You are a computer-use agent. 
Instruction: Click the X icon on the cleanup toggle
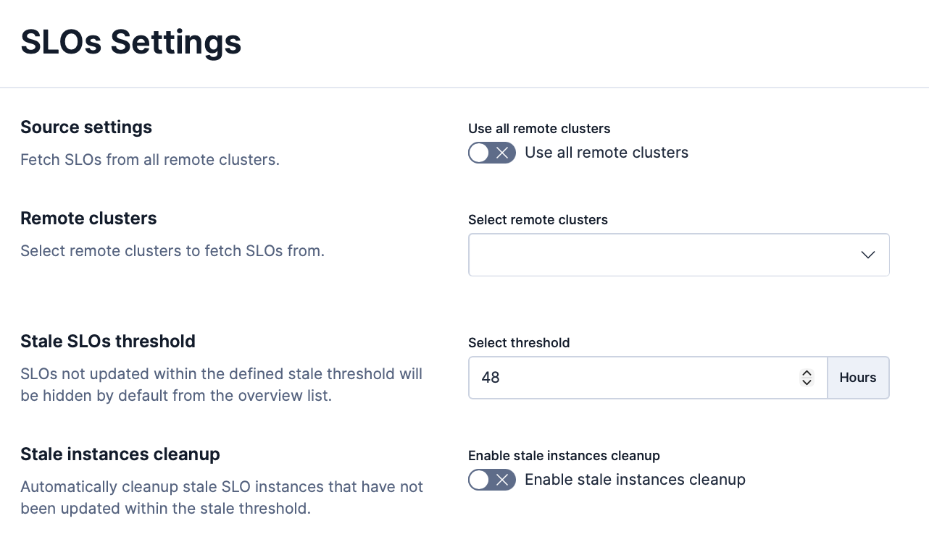[503, 480]
